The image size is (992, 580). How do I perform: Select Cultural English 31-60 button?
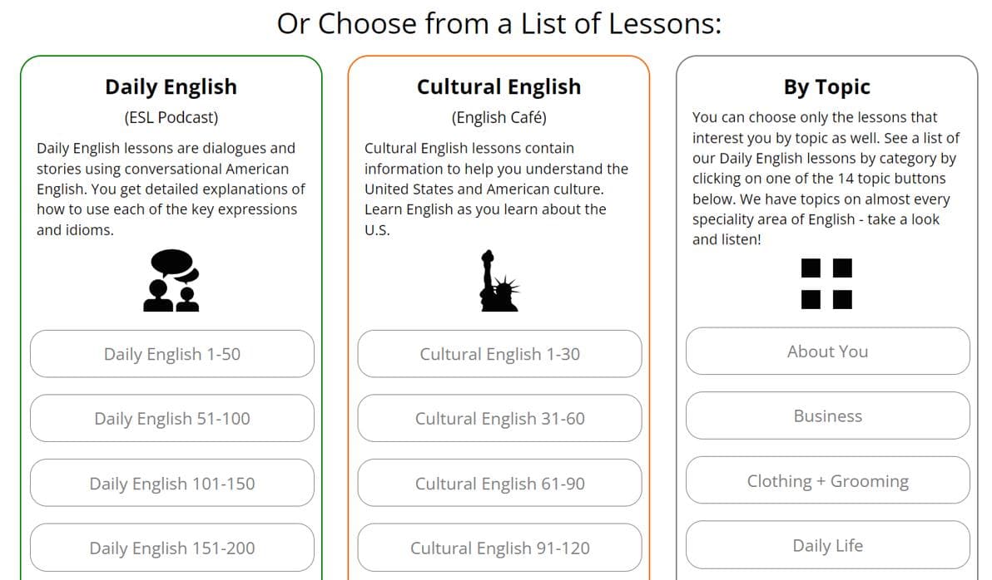500,418
